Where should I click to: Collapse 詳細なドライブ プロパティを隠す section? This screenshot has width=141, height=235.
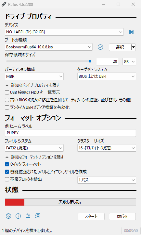pyautogui.click(x=32, y=85)
